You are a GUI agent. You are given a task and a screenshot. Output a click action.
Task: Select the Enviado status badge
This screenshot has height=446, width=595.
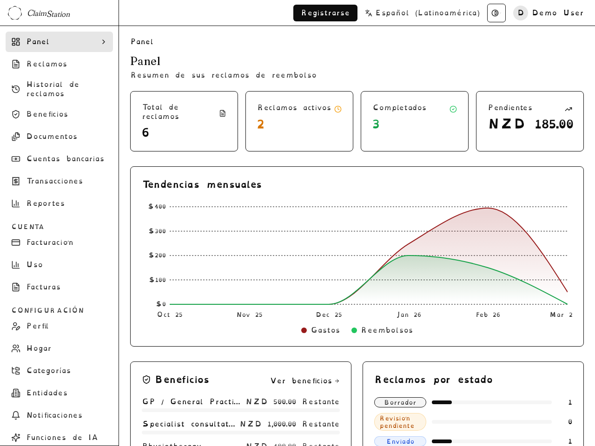click(400, 441)
